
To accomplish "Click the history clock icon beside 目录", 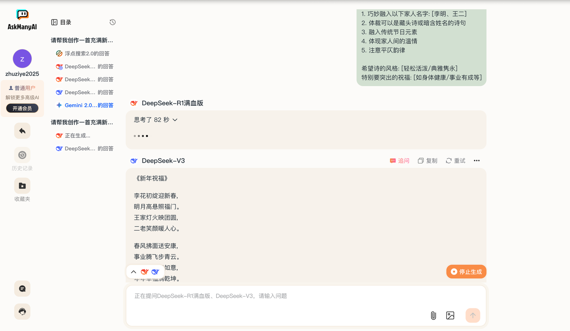I will [x=113, y=22].
